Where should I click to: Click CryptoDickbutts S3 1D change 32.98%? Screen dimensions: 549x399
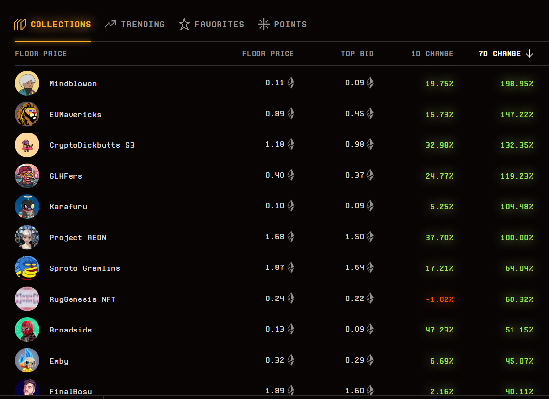[x=439, y=145]
